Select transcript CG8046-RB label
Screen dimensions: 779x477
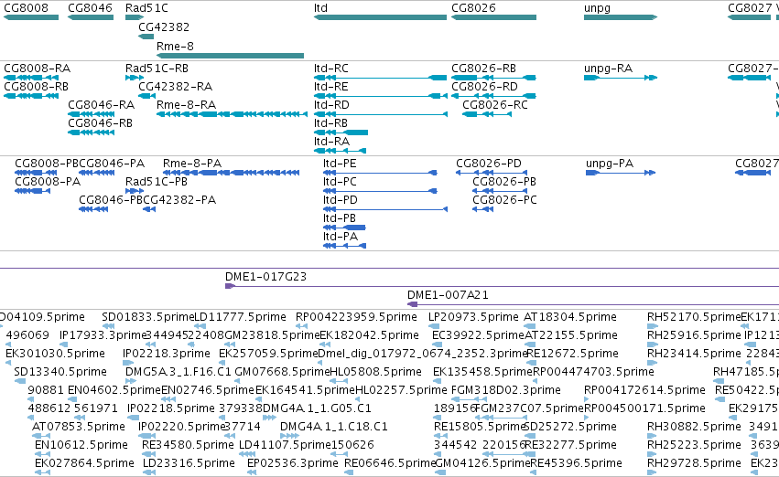pos(100,123)
